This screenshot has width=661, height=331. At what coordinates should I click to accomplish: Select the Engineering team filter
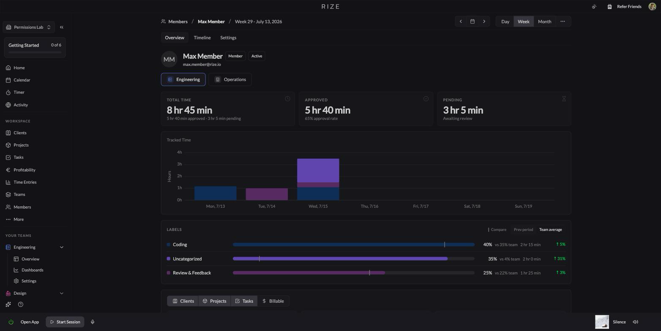point(183,79)
